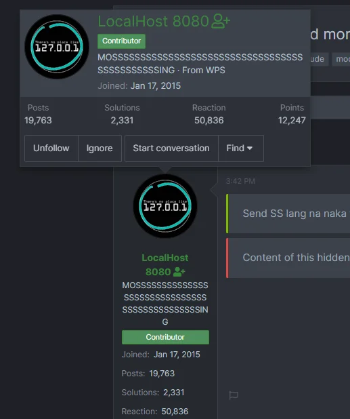Open LocalHost 8080 username link in popup
350x419 pixels.
153,21
